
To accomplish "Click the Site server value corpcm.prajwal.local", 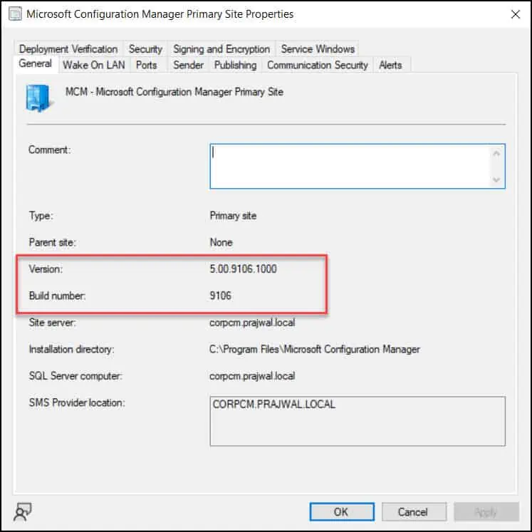I will click(x=252, y=323).
